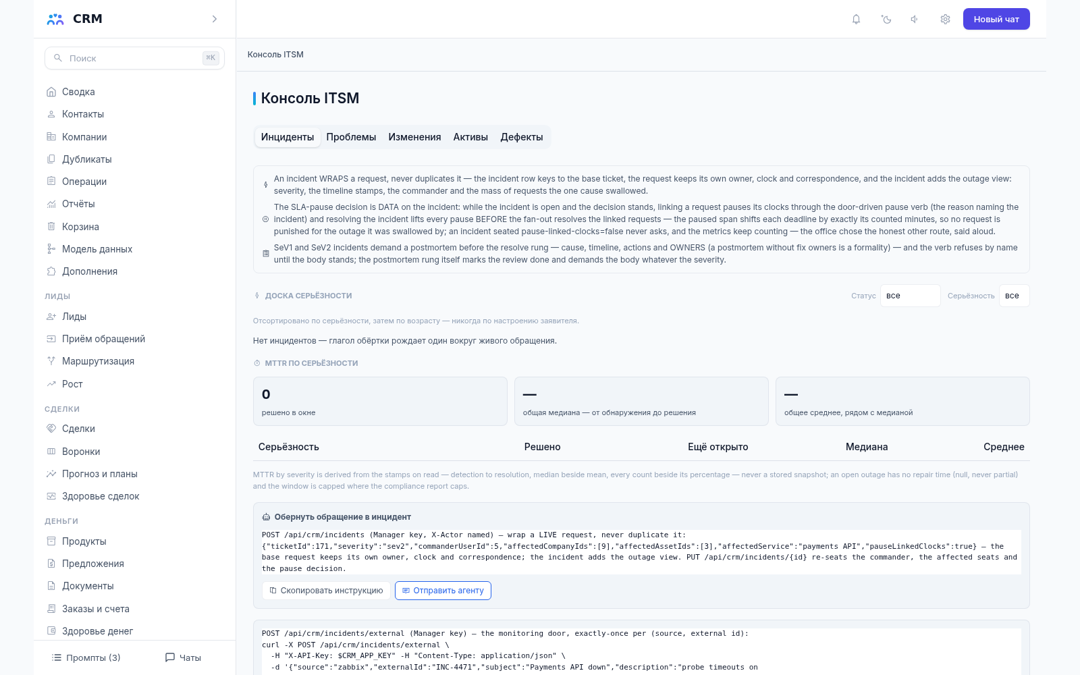Open the Серьёзность filter dropdown
Viewport: 1080px width, 675px height.
point(1014,296)
